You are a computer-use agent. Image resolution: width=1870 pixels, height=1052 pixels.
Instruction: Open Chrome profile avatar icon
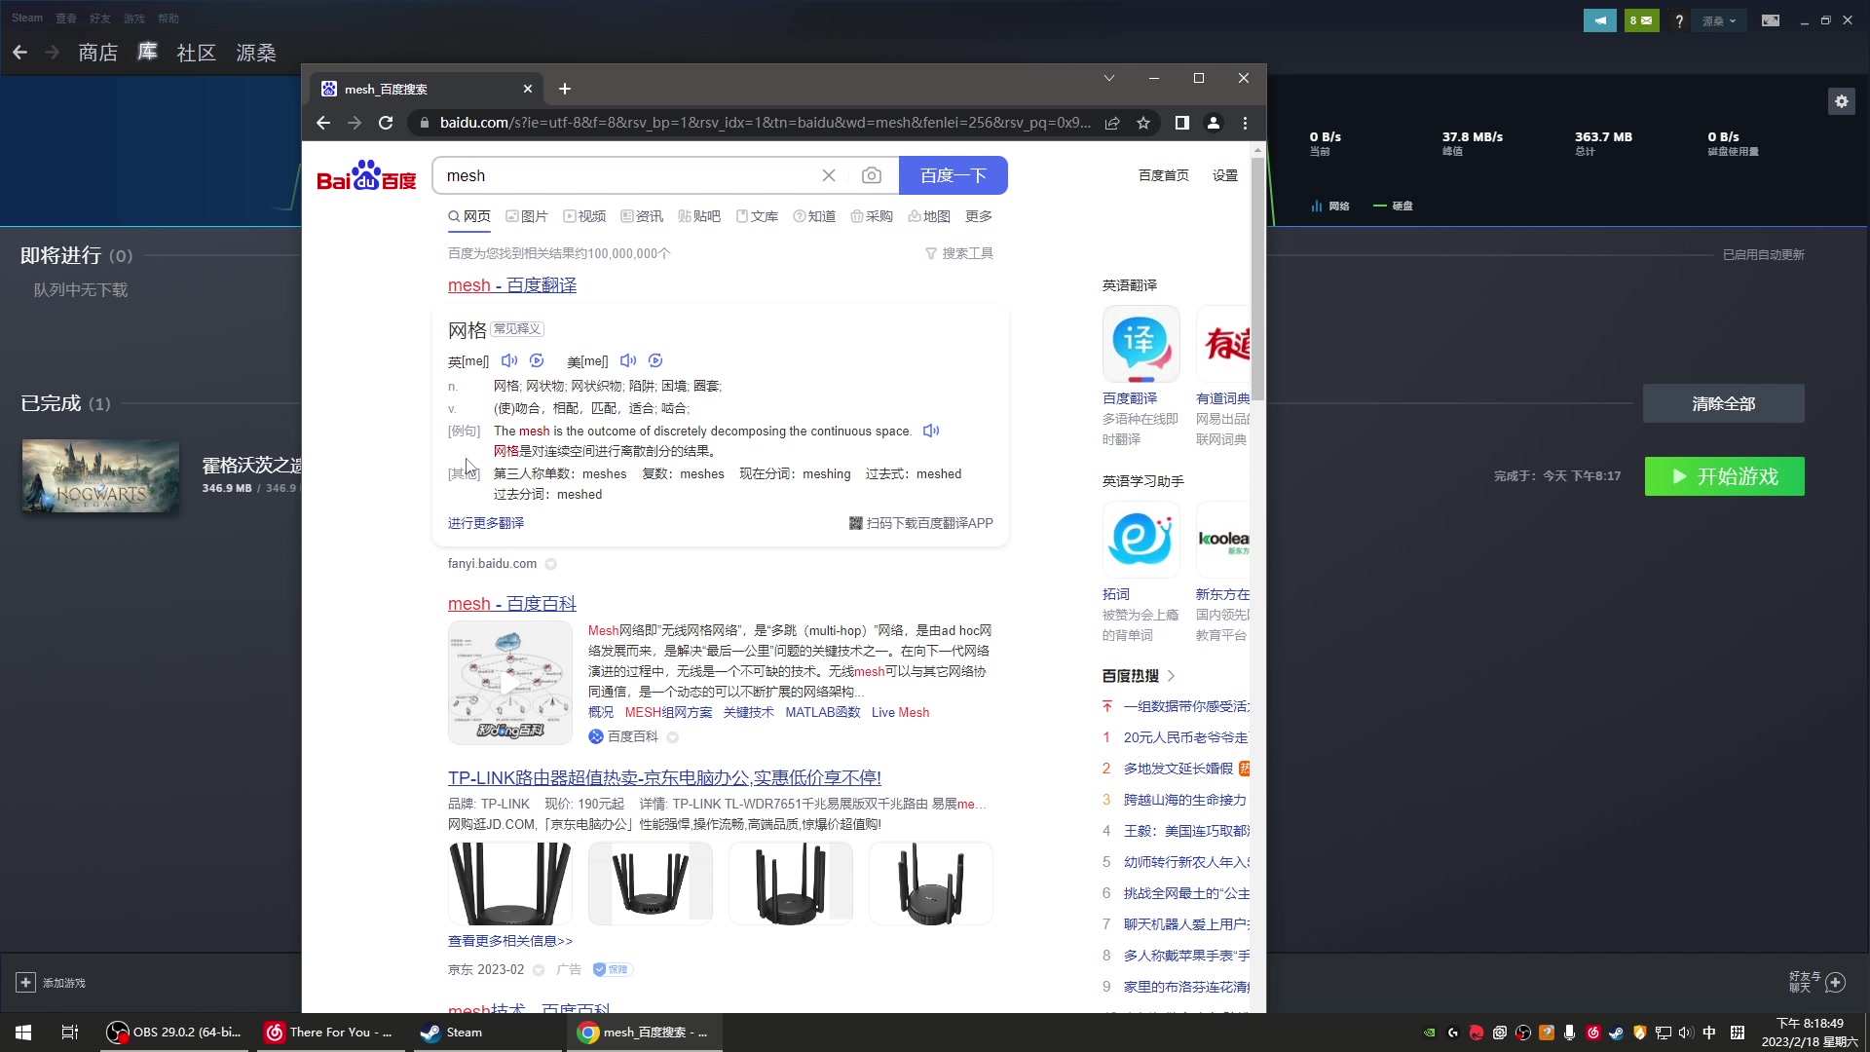coord(1214,123)
